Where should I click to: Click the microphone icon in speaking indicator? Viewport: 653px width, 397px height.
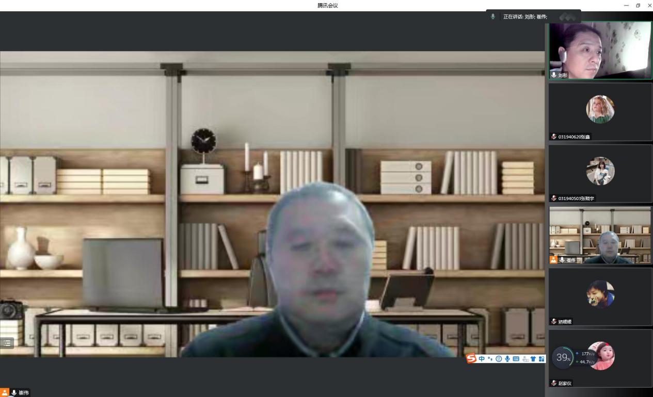pyautogui.click(x=492, y=16)
